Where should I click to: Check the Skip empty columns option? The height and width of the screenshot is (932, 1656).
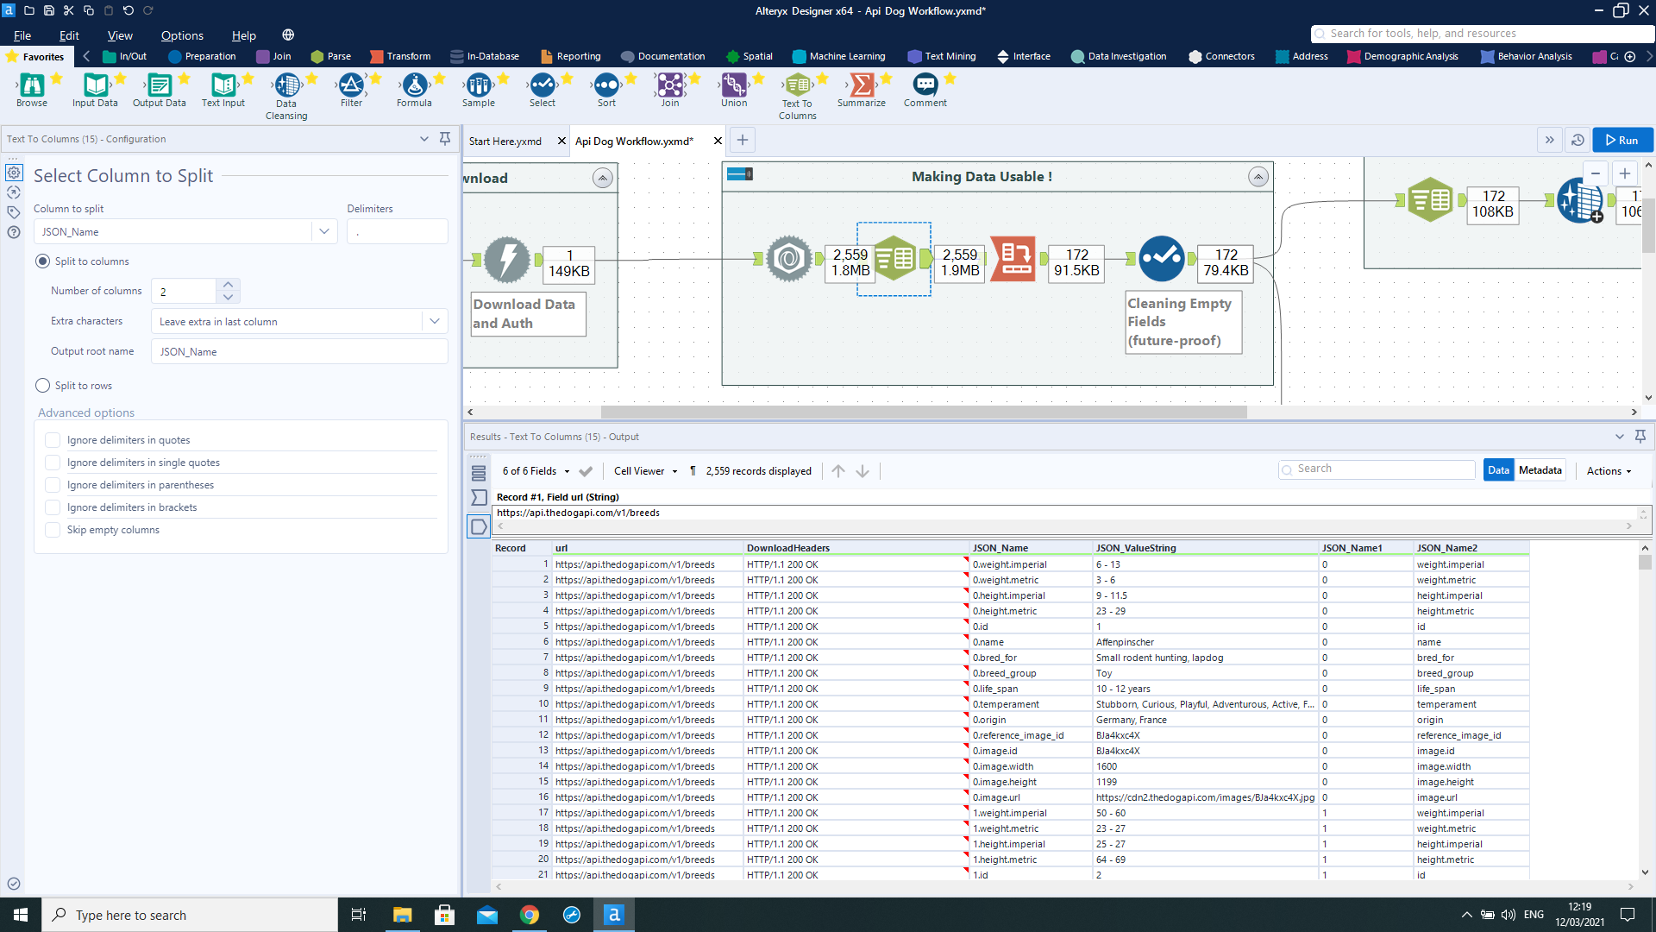pyautogui.click(x=53, y=530)
